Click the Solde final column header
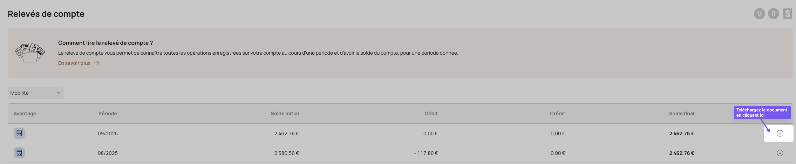Image resolution: width=796 pixels, height=164 pixels. (681, 114)
